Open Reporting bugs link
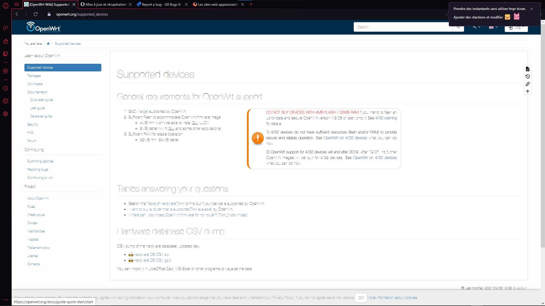Image resolution: width=545 pixels, height=306 pixels. pos(37,169)
